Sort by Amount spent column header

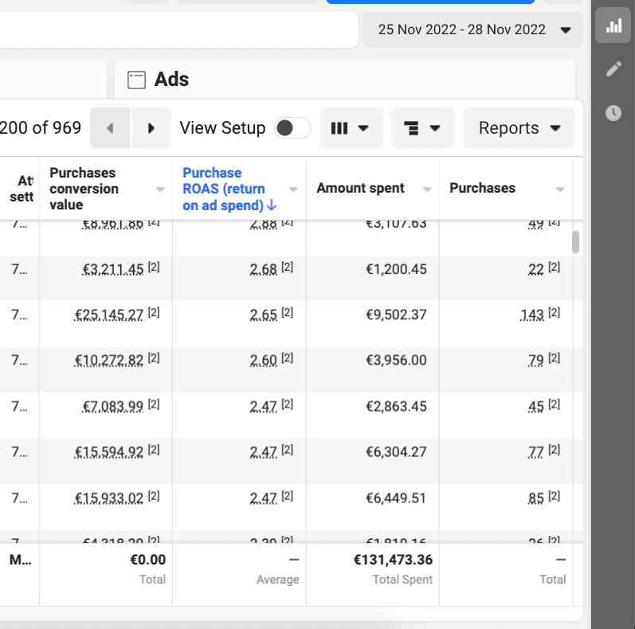(x=361, y=189)
